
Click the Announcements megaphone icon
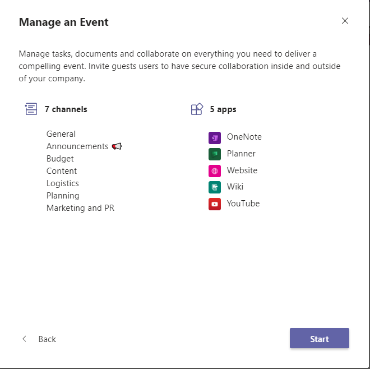(x=117, y=146)
